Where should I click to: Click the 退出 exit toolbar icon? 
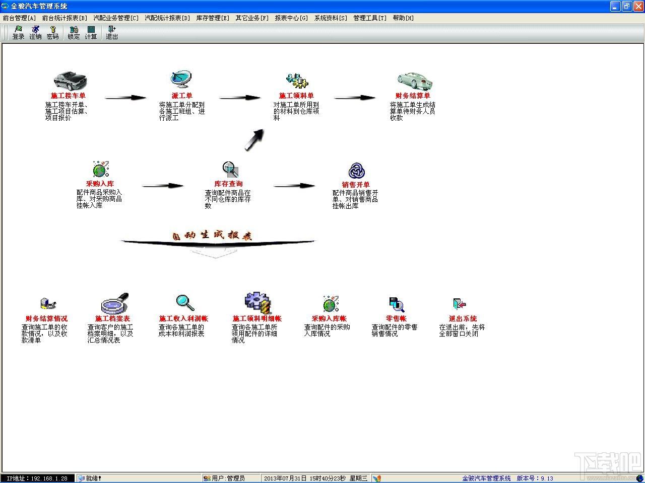(112, 33)
